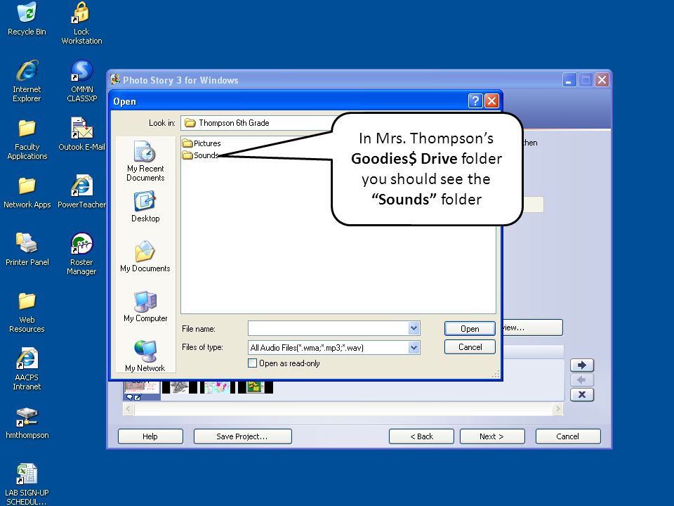The width and height of the screenshot is (674, 506).
Task: Click the Open button in the dialog
Action: 470,329
